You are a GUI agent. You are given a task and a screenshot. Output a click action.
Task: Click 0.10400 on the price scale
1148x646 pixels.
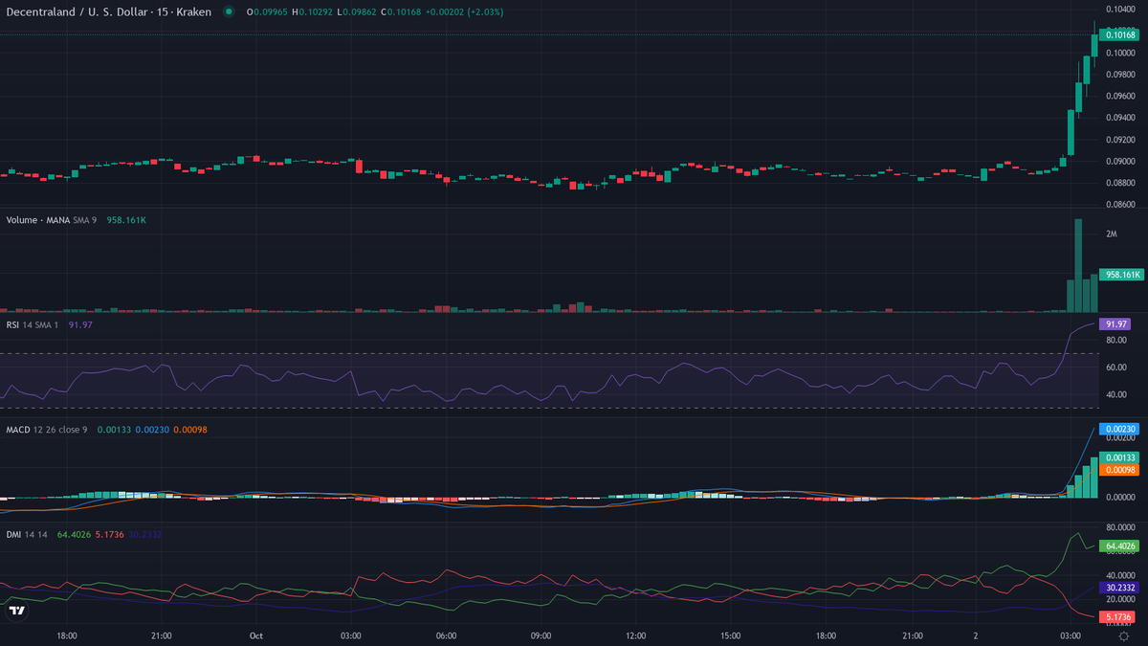[x=1120, y=9]
